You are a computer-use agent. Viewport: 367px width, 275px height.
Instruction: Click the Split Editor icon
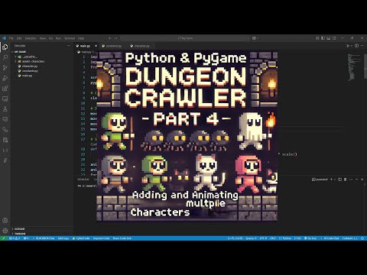356,46
